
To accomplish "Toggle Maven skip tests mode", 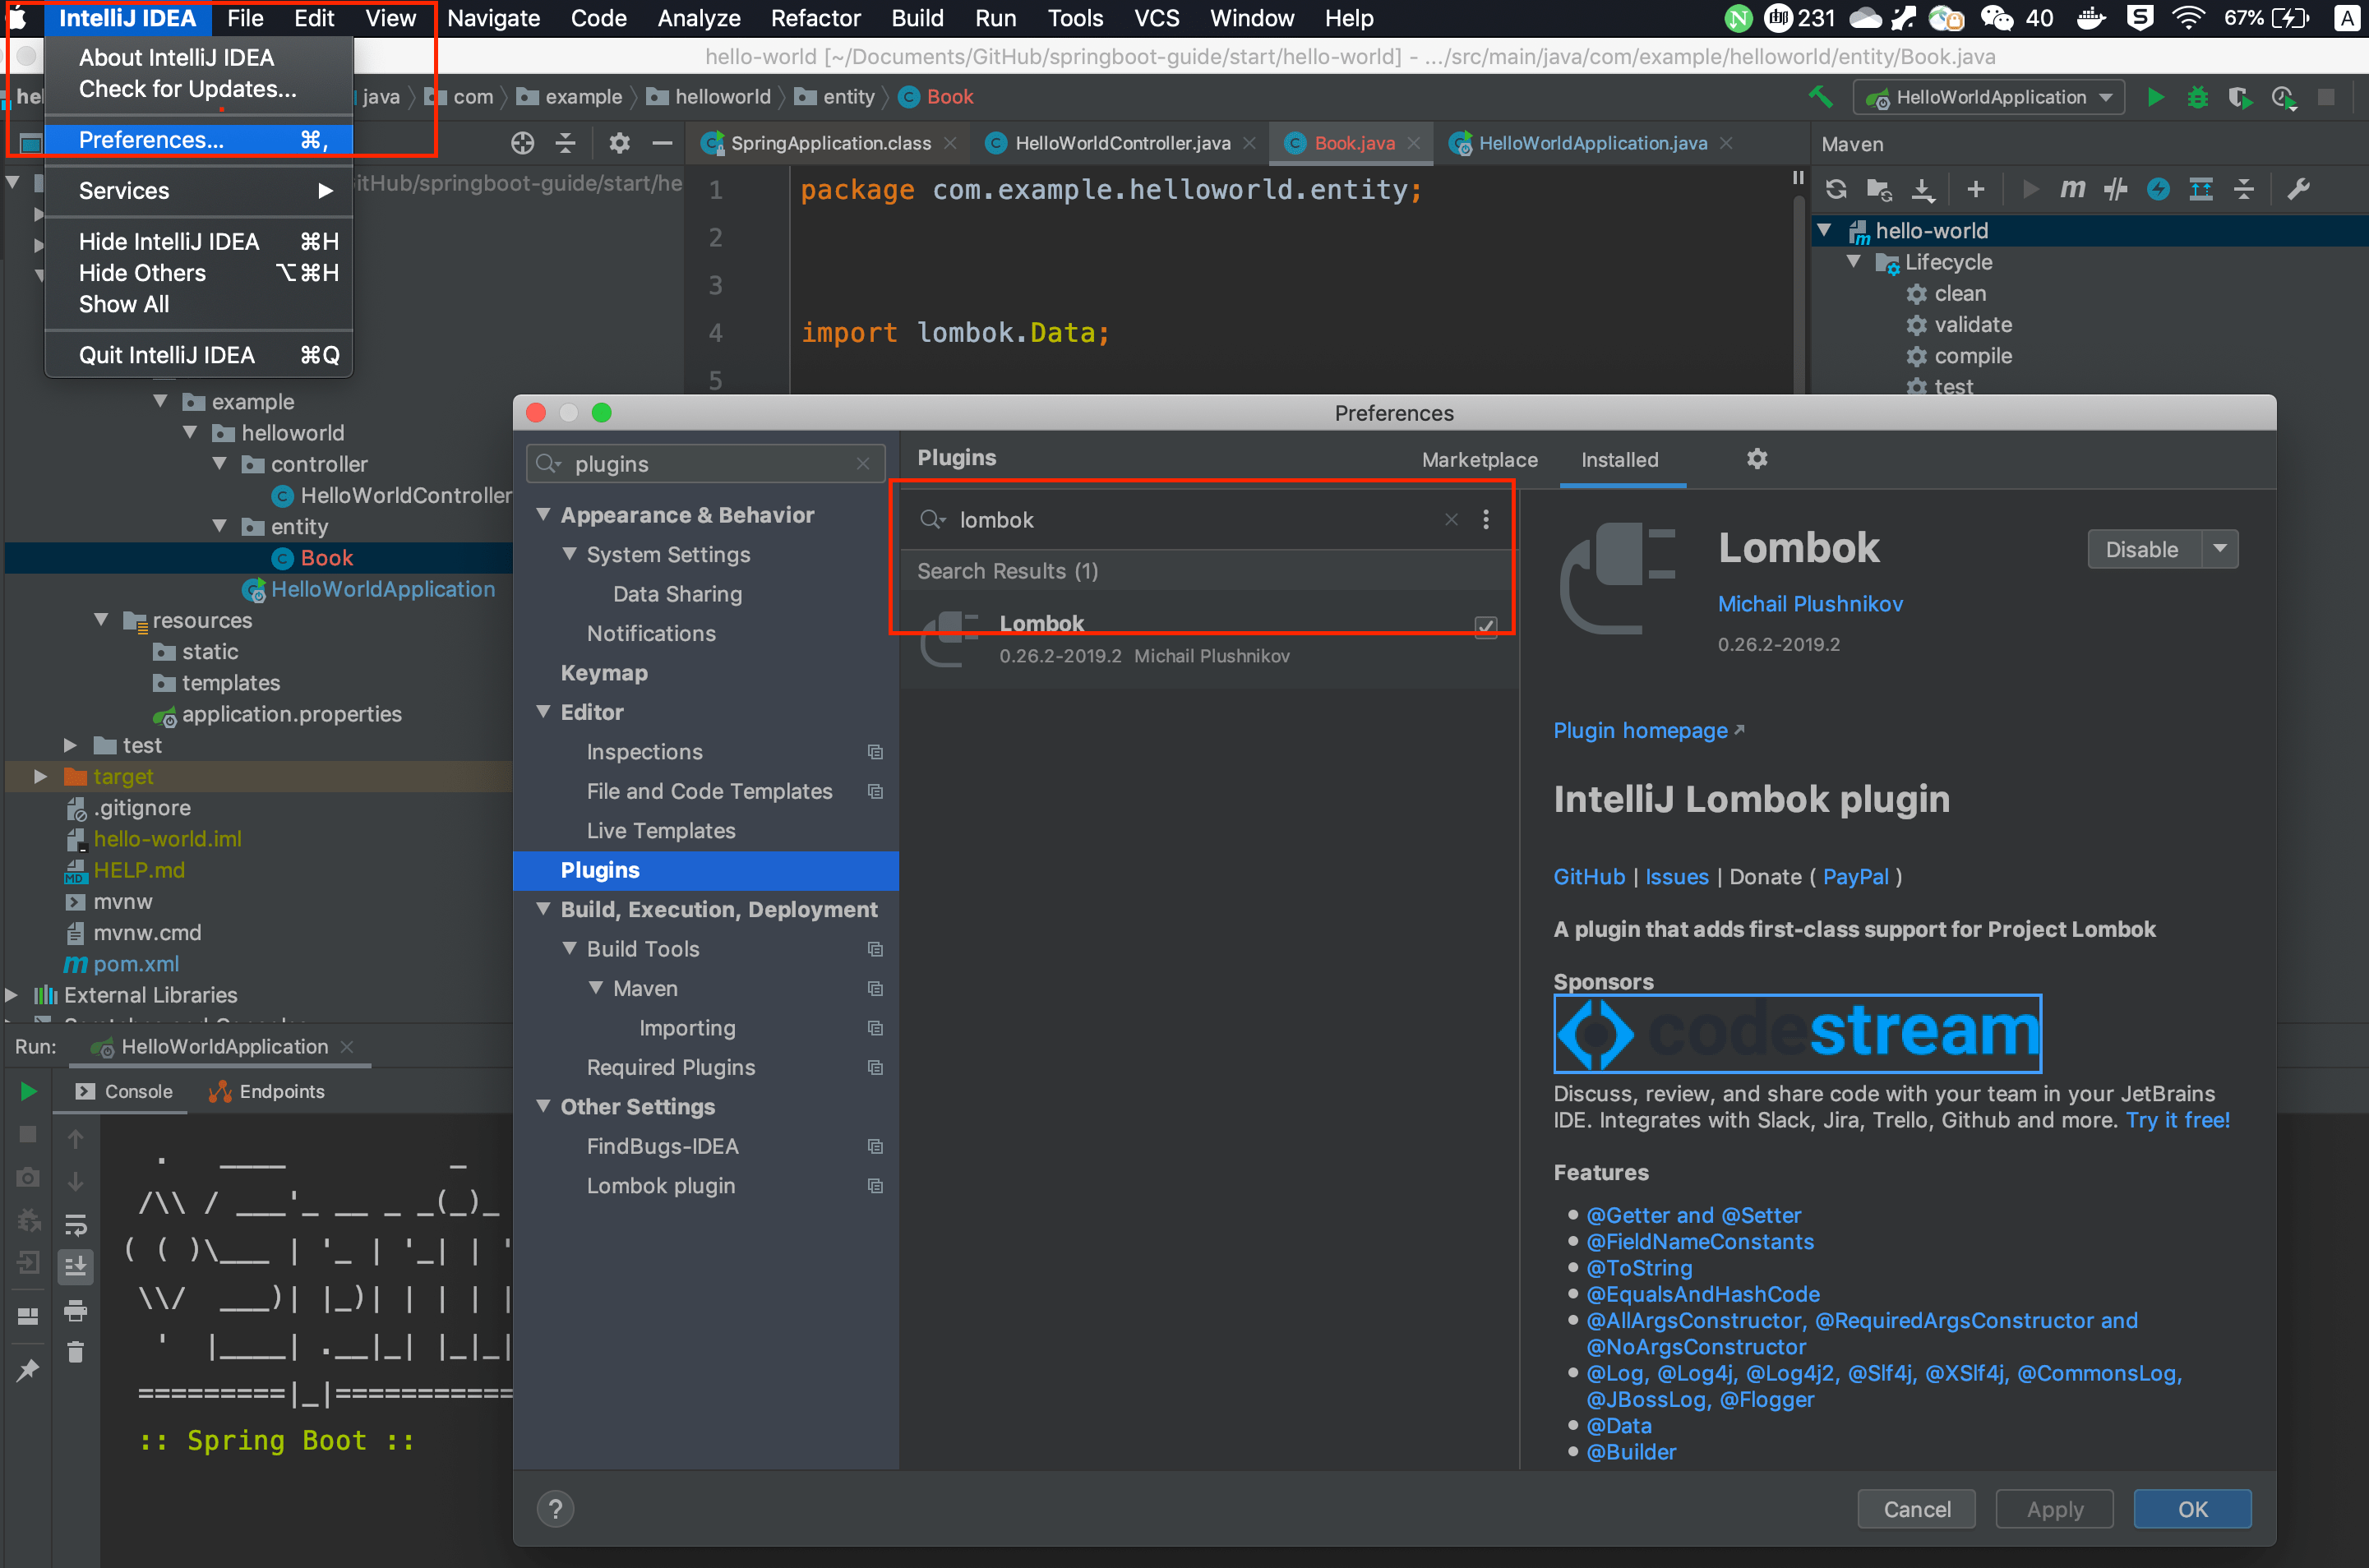I will 2158,189.
